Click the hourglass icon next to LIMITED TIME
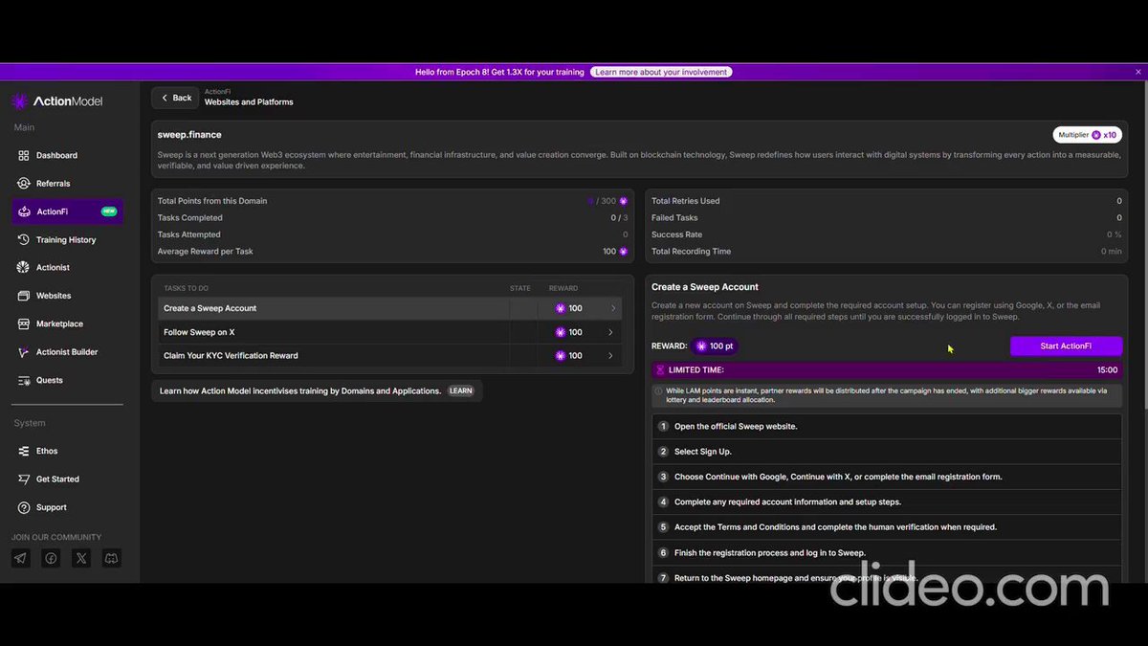Screen dimensions: 1148x646 tap(660, 369)
